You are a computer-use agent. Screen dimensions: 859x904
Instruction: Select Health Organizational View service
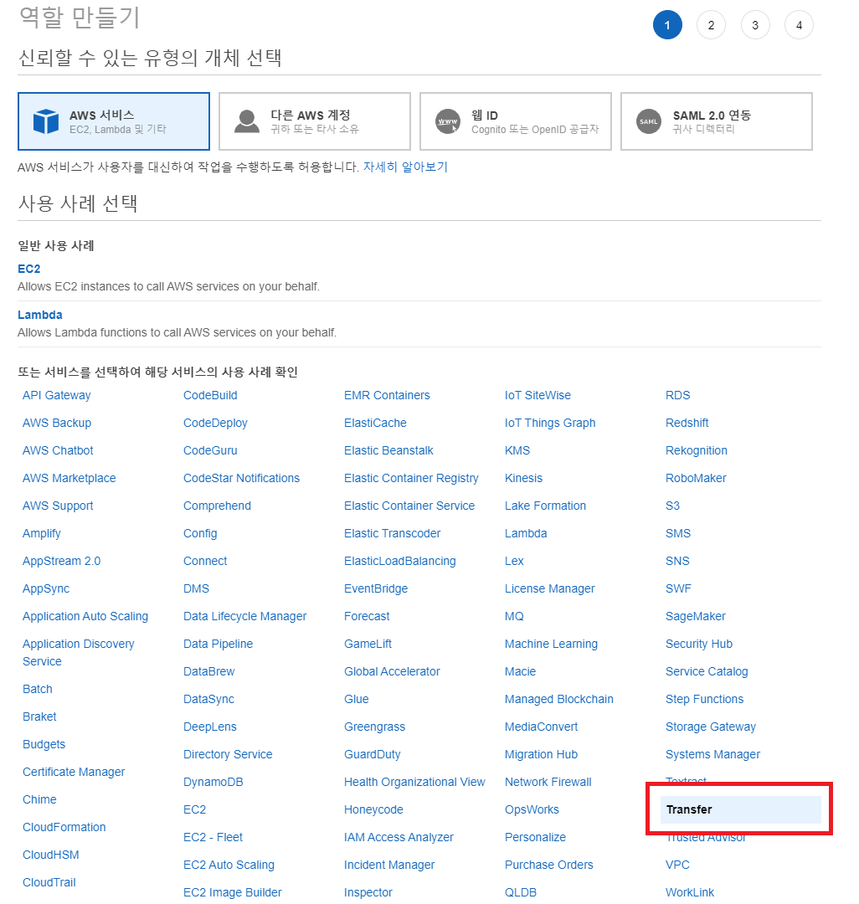tap(414, 782)
